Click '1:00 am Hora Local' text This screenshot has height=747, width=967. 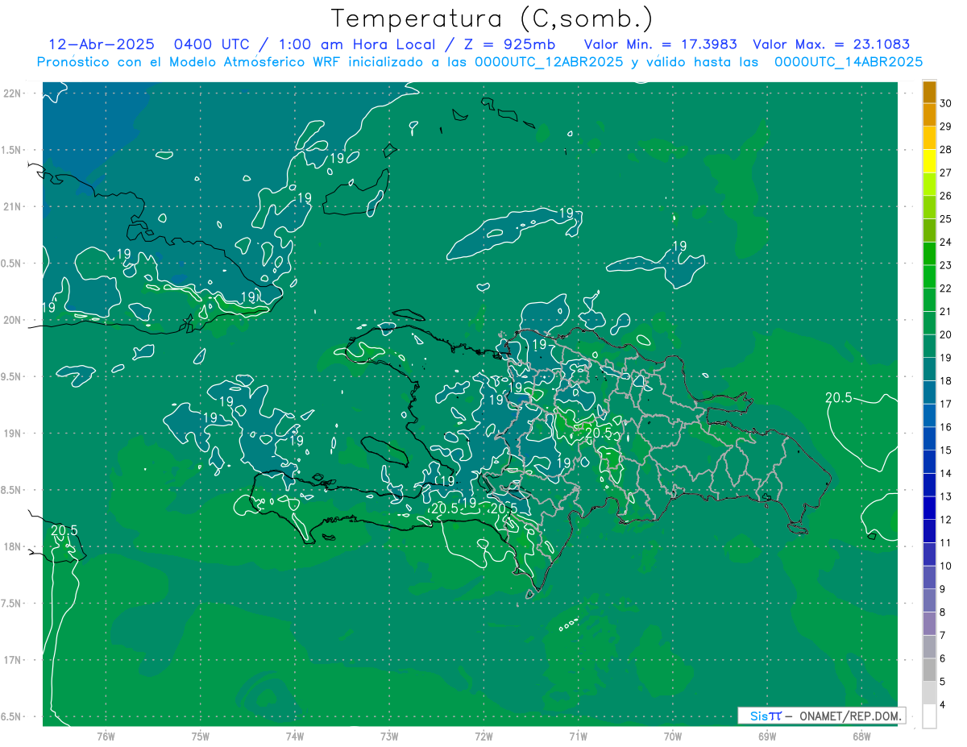tap(357, 45)
